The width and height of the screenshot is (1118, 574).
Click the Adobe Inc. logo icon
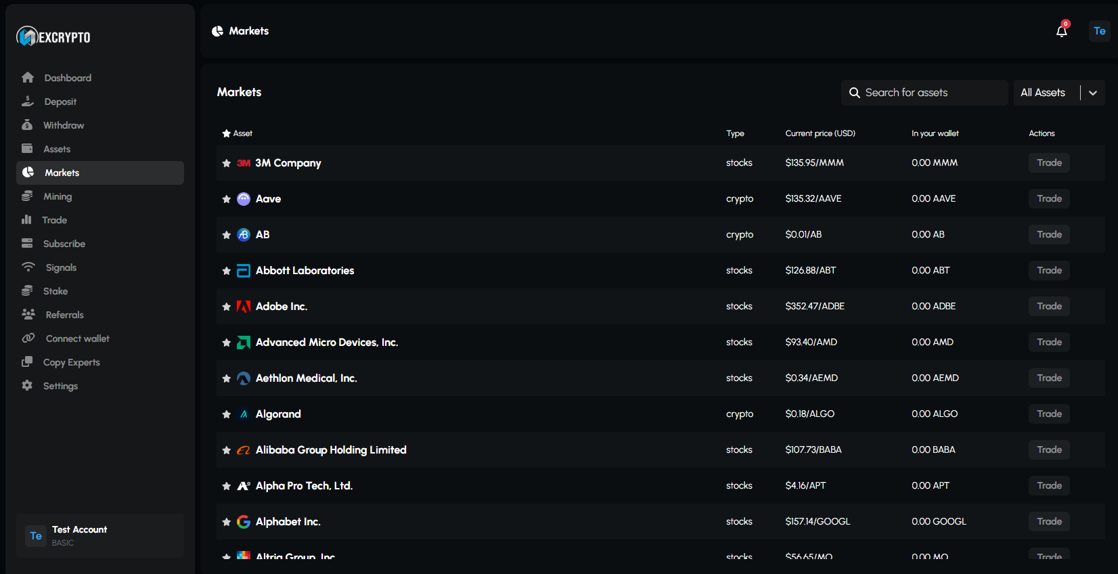point(244,307)
